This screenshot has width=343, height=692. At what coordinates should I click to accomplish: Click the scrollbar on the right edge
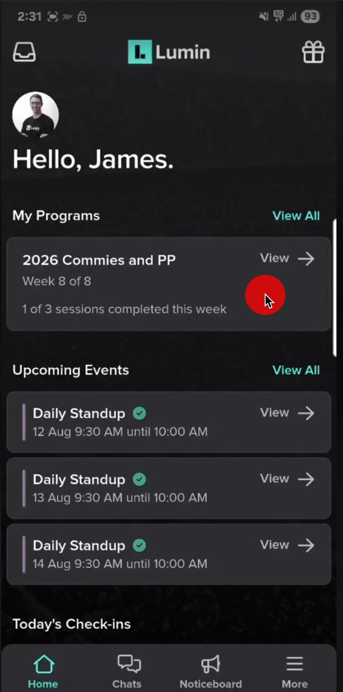(334, 289)
